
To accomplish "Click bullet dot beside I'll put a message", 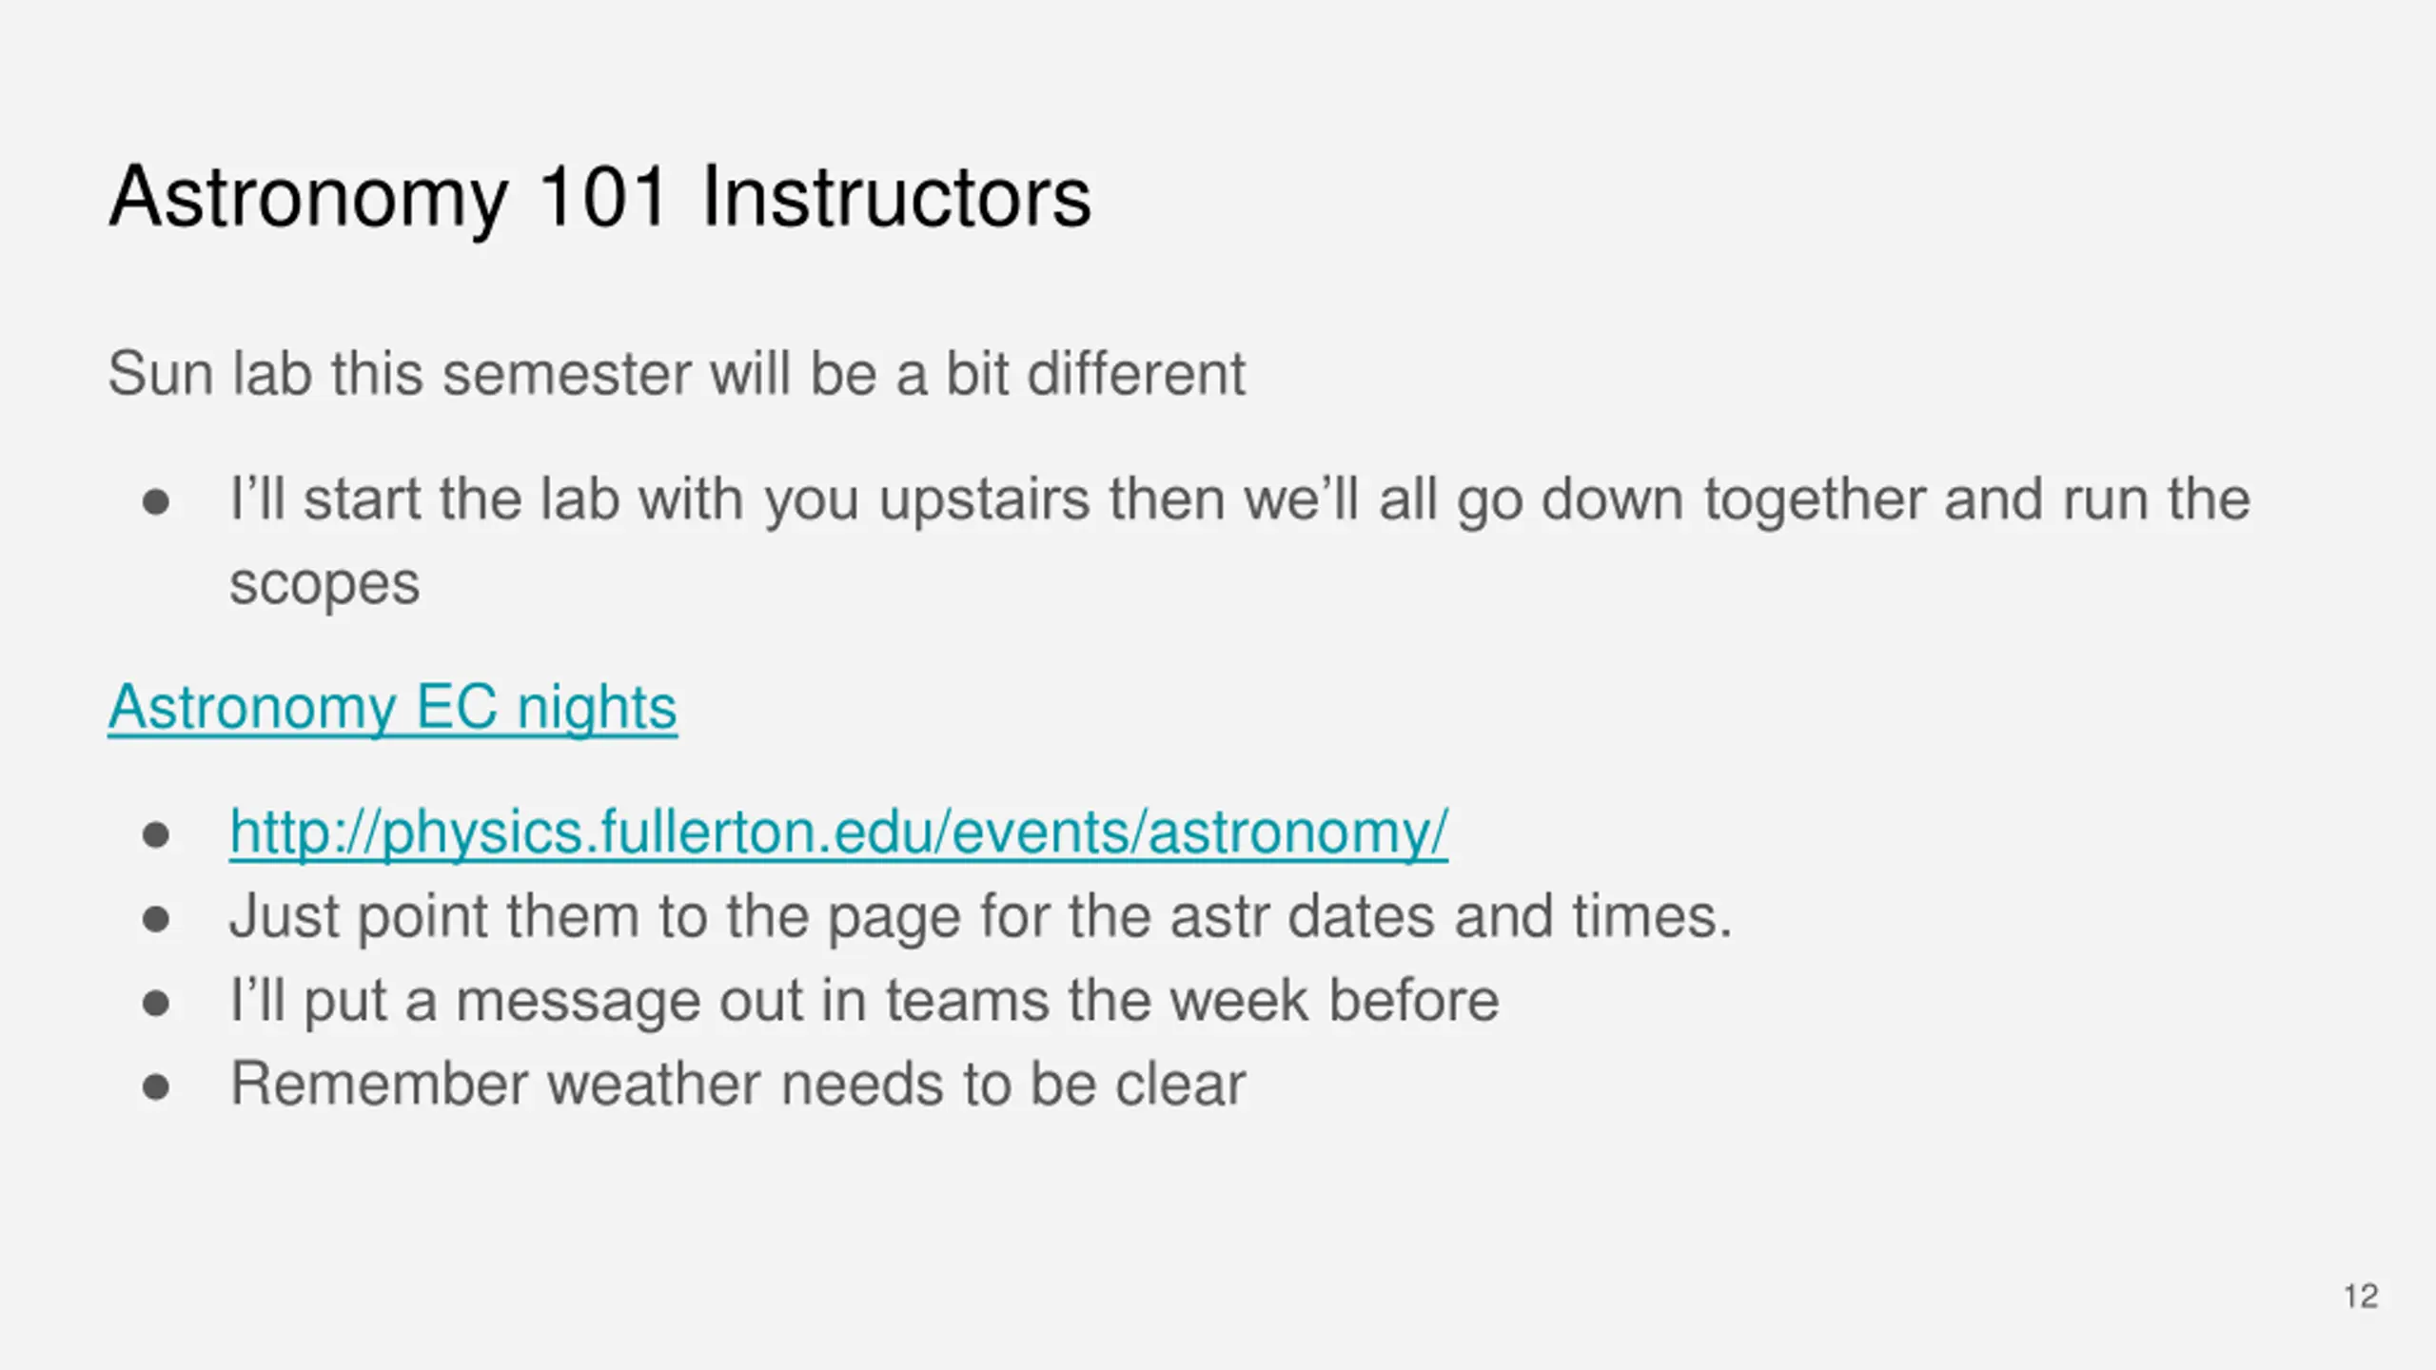I will tap(156, 1003).
